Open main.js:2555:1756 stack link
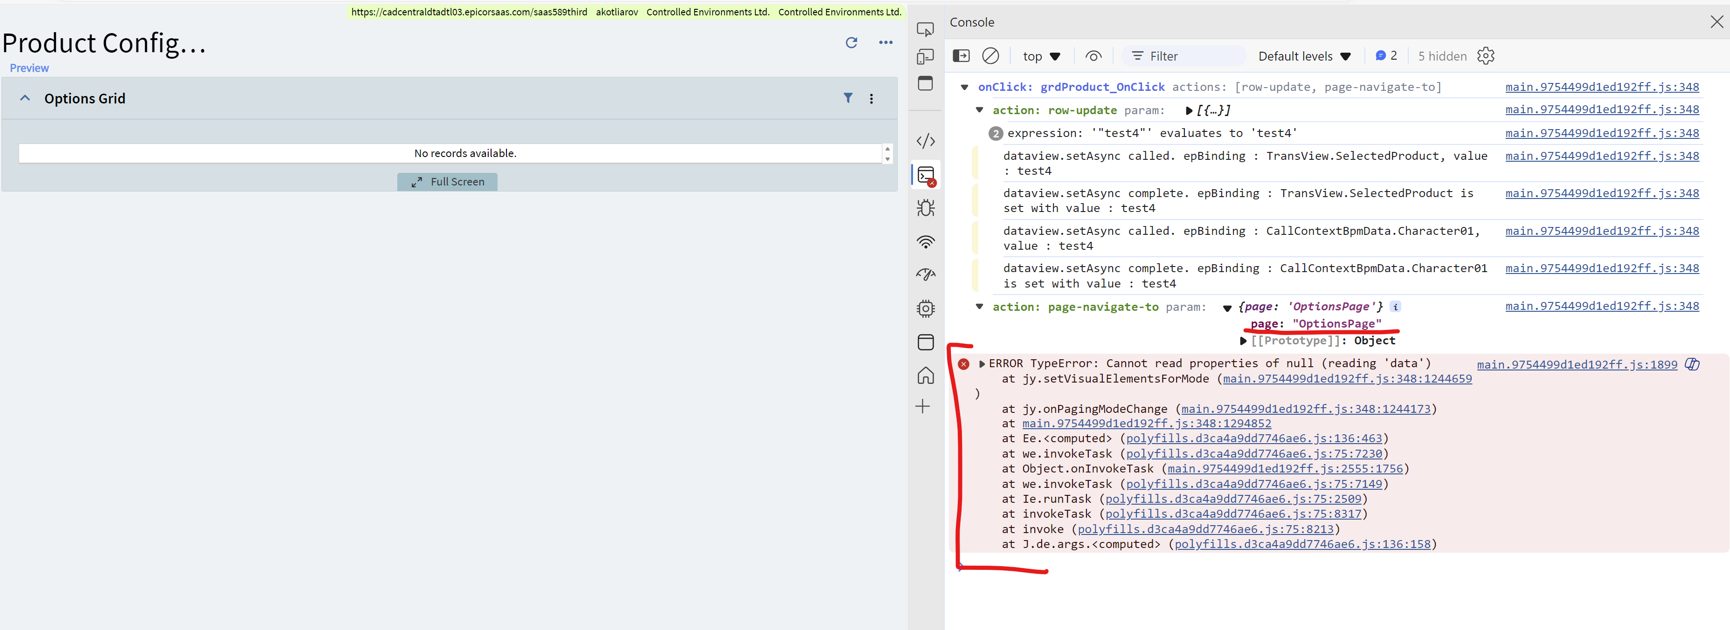 [1285, 469]
